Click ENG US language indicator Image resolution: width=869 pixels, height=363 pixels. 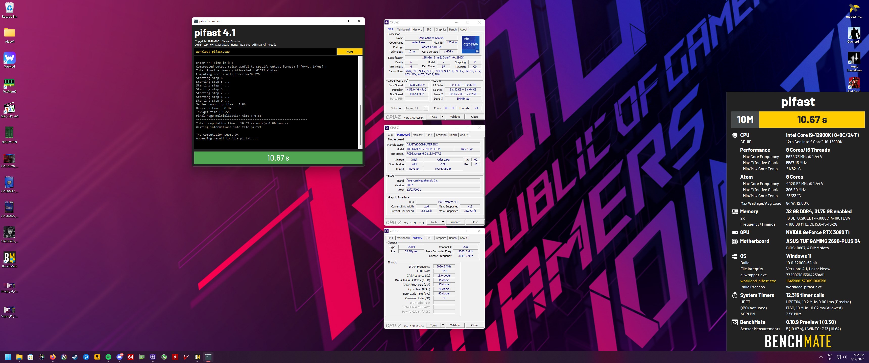pos(830,357)
